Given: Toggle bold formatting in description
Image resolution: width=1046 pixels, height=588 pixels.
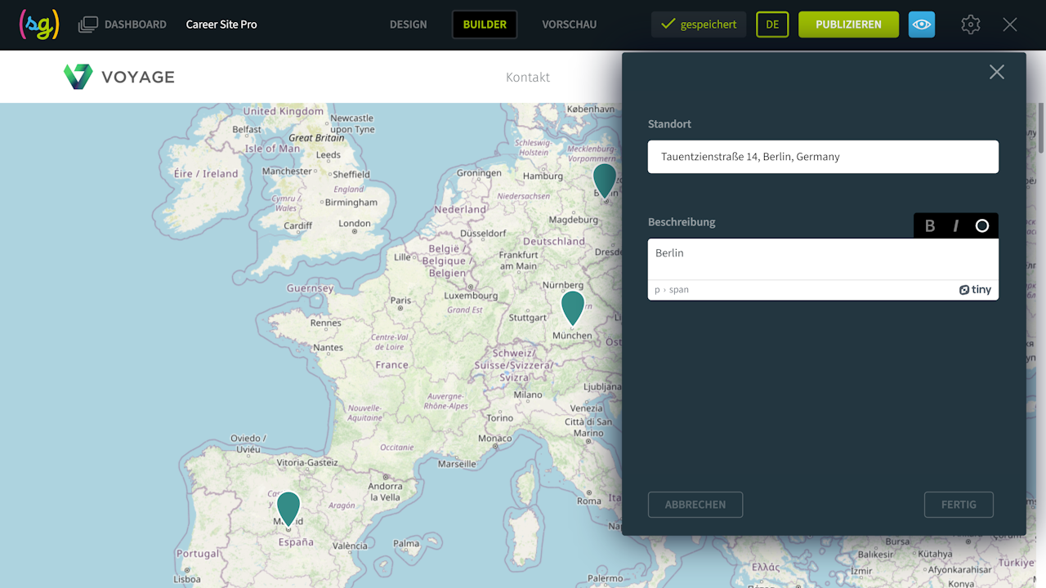Looking at the screenshot, I should coord(929,226).
